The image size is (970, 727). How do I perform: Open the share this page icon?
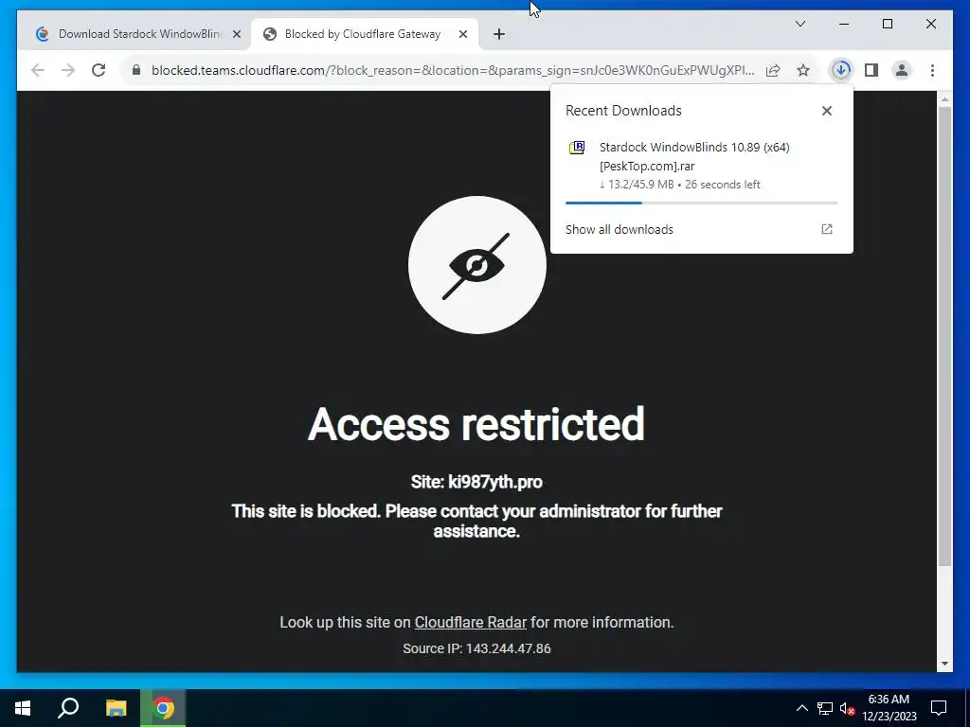click(x=773, y=70)
